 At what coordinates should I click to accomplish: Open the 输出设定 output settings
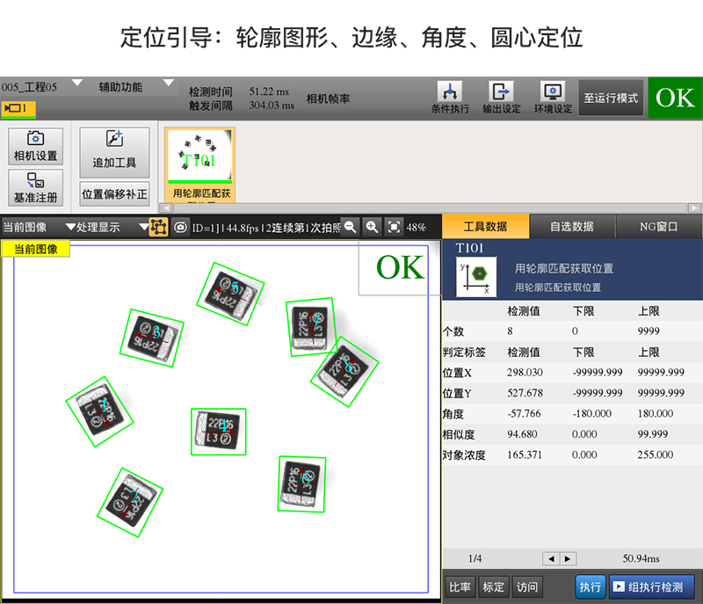pos(501,98)
